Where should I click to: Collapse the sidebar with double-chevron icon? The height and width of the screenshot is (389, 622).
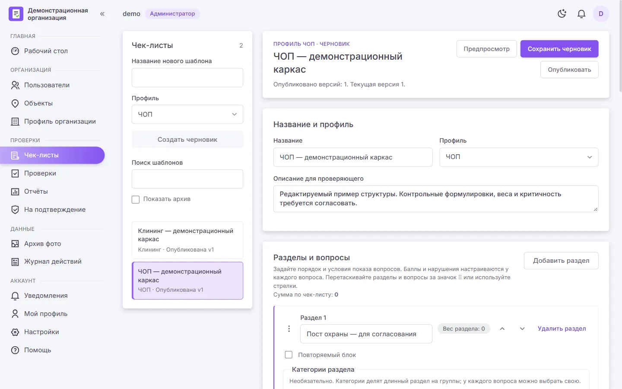[x=102, y=14]
